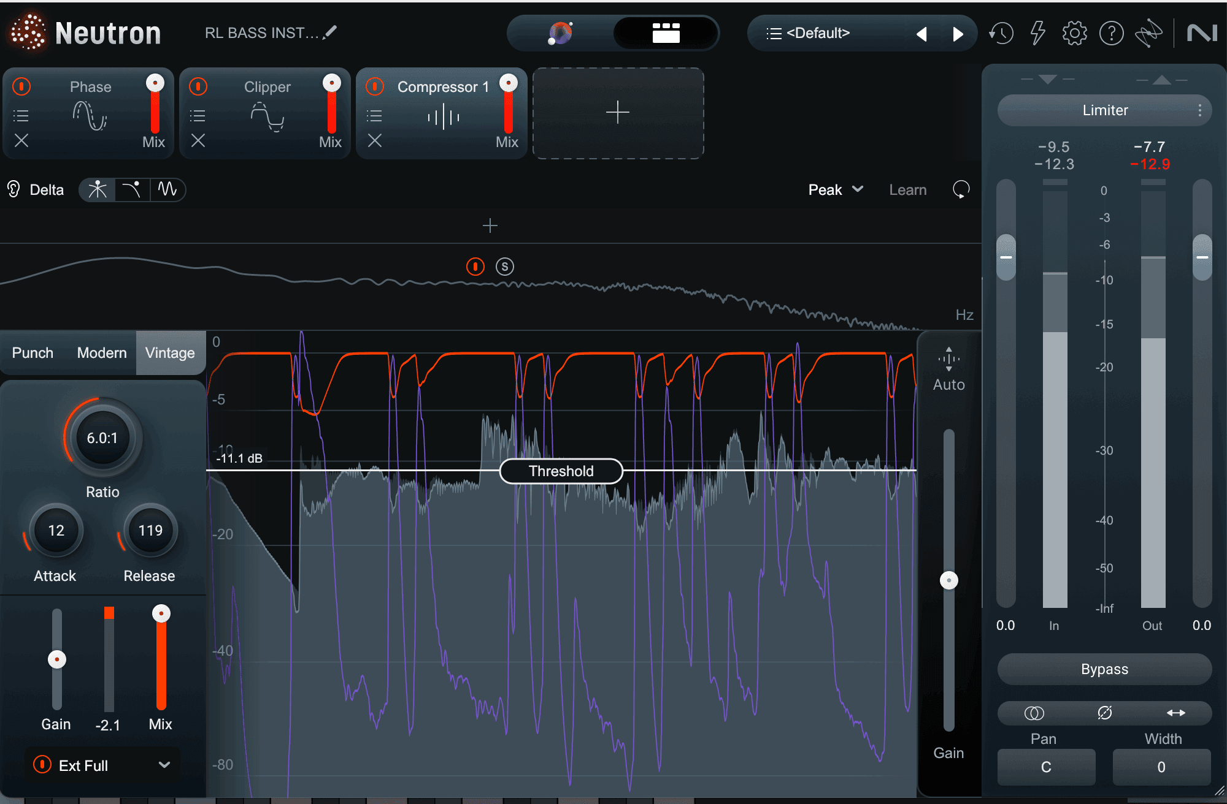This screenshot has height=804, width=1227.
Task: Select the waveform icon next to Delta
Action: tap(167, 189)
